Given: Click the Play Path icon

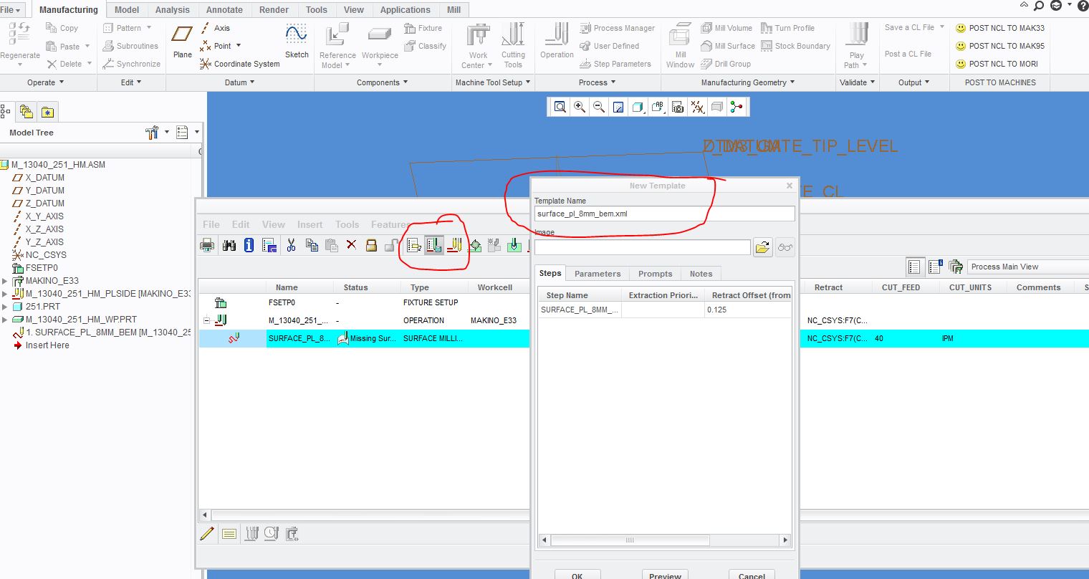Looking at the screenshot, I should tap(857, 34).
